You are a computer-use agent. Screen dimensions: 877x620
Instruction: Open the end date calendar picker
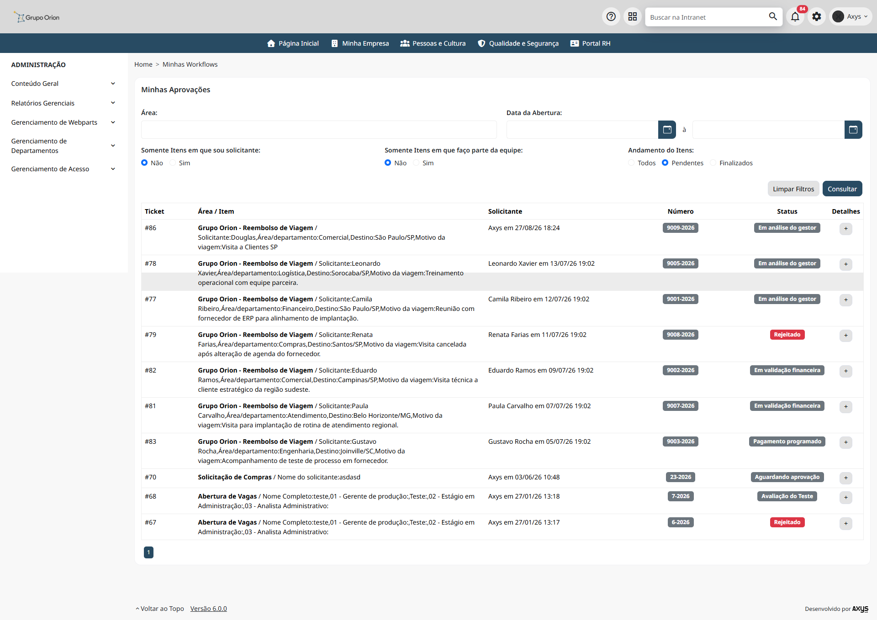point(853,130)
